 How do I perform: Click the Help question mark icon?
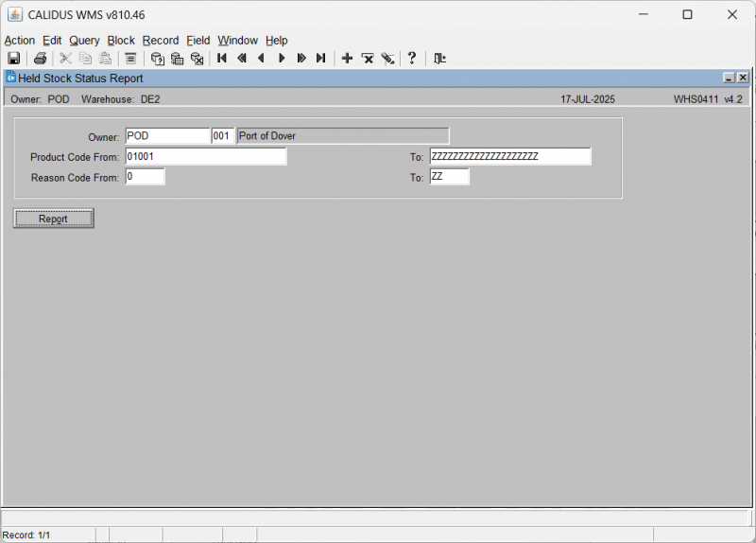tap(412, 59)
